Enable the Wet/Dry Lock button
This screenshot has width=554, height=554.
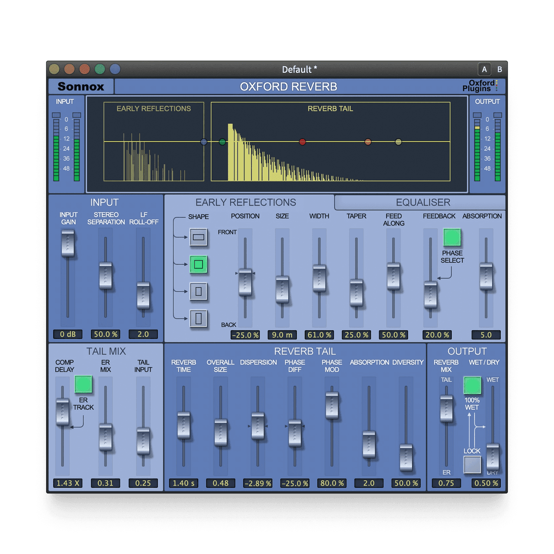tap(472, 465)
